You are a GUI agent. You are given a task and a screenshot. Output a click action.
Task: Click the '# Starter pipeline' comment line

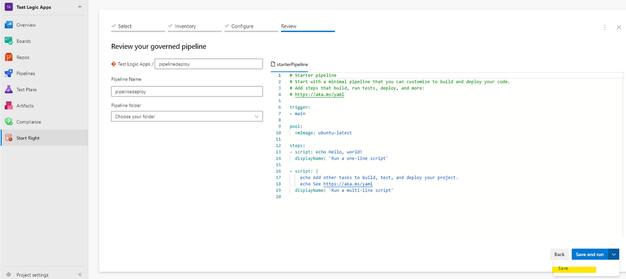(313, 75)
